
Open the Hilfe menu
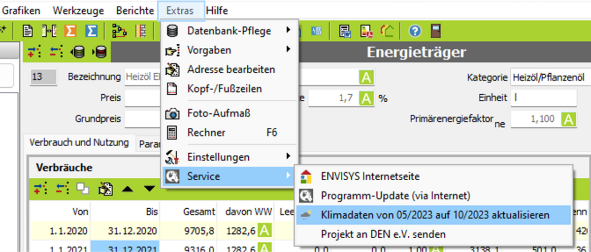pyautogui.click(x=217, y=10)
